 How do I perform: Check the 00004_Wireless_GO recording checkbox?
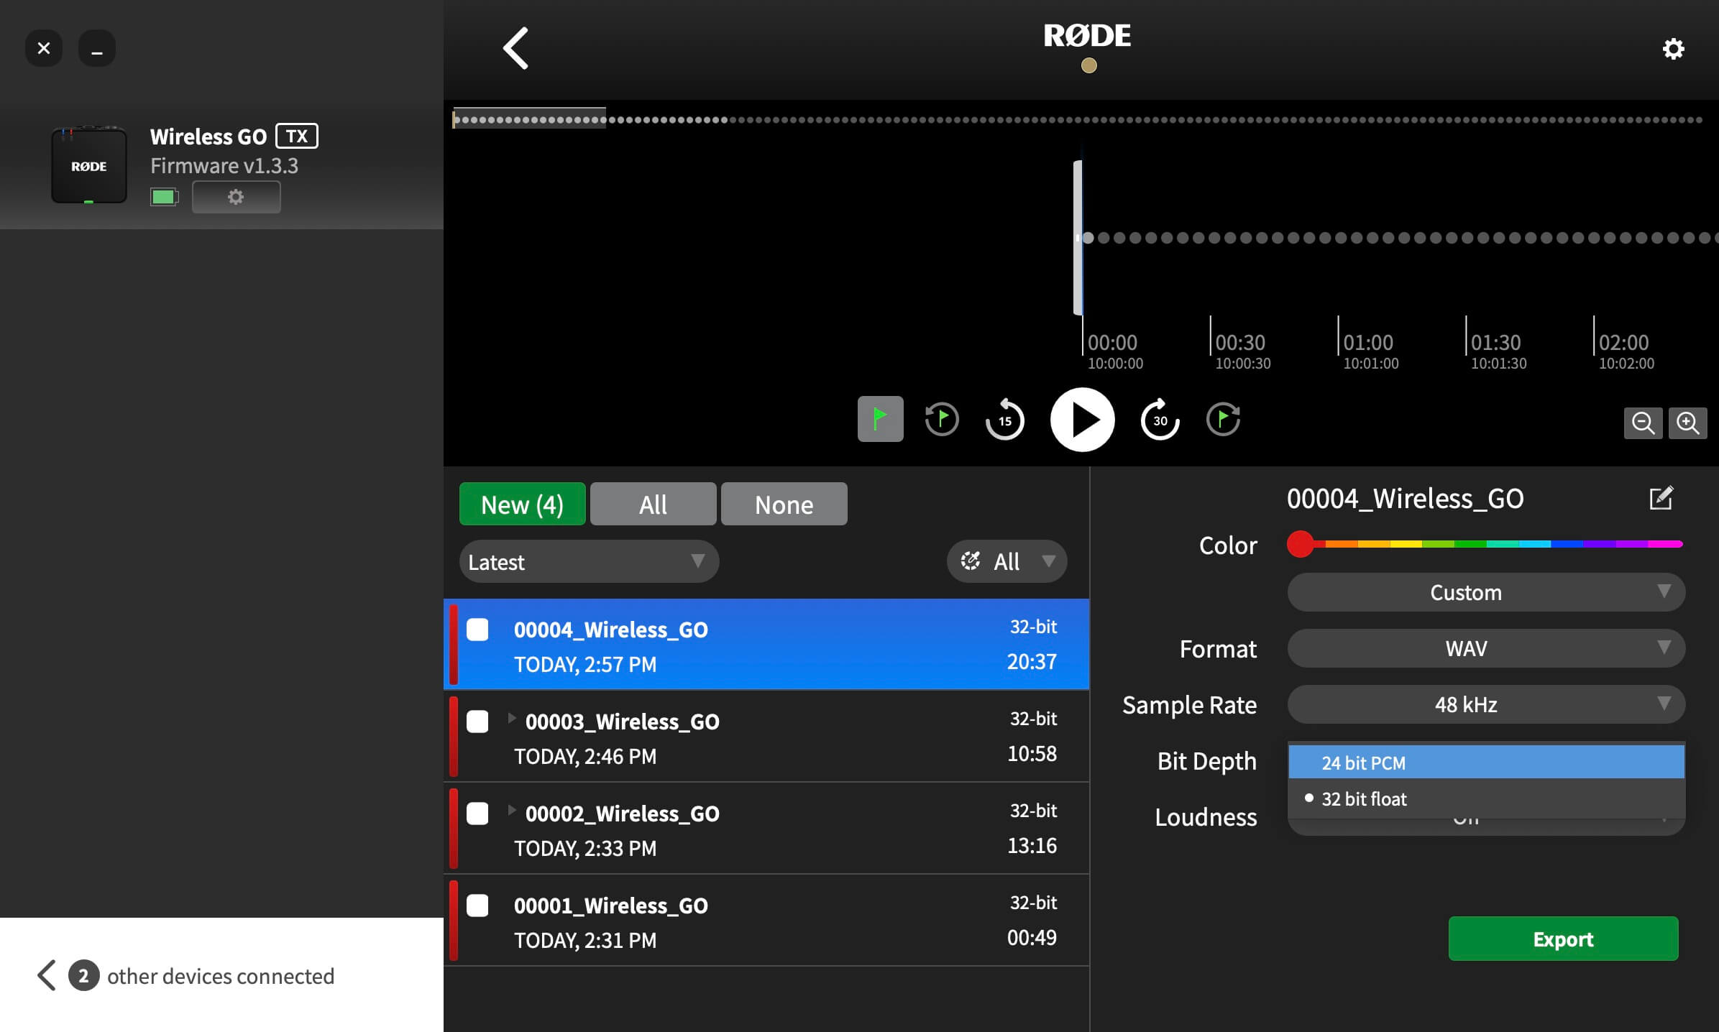tap(477, 630)
